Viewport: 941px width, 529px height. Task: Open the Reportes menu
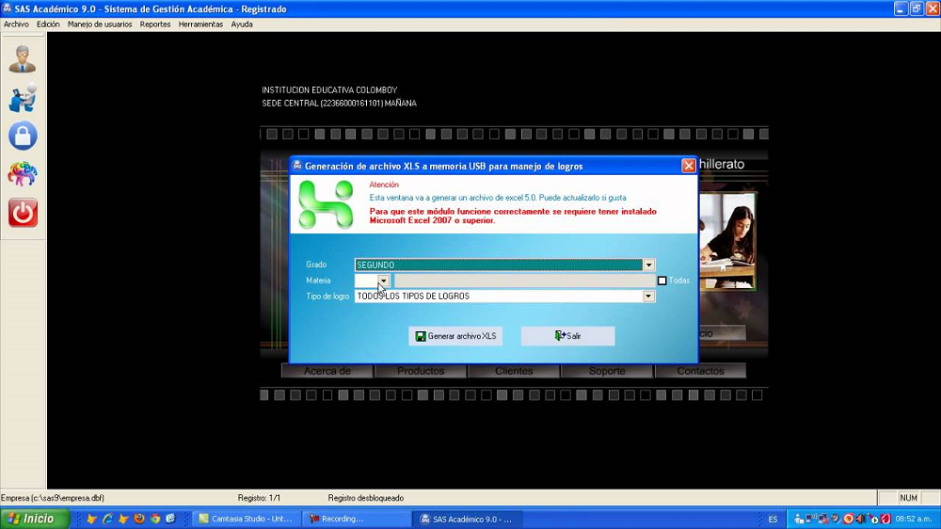point(155,24)
